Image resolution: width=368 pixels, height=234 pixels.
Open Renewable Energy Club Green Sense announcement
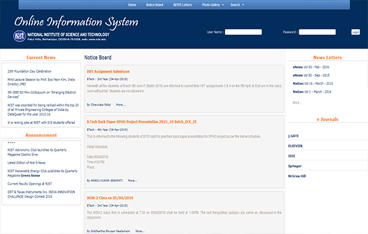tap(42, 173)
